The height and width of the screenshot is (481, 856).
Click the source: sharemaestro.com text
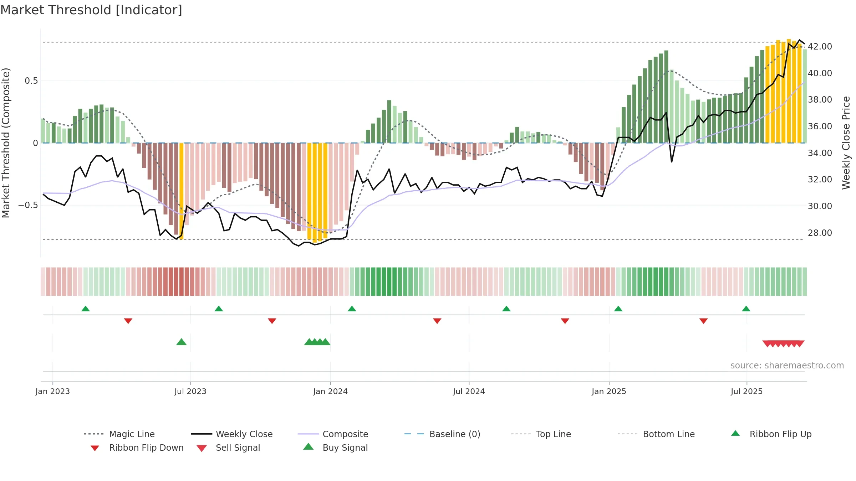click(787, 366)
